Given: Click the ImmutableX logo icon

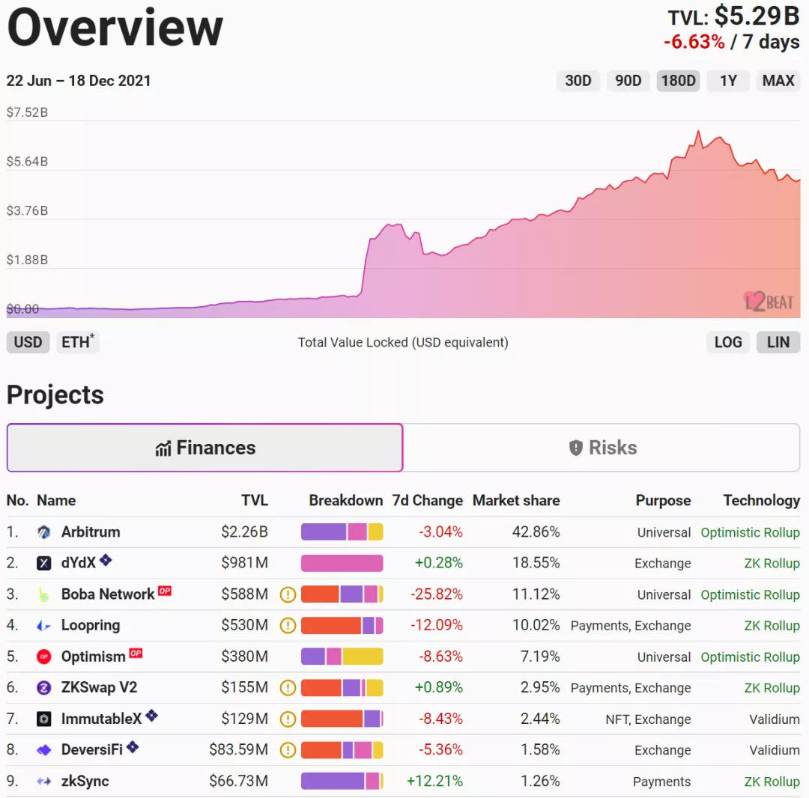Looking at the screenshot, I should (44, 719).
